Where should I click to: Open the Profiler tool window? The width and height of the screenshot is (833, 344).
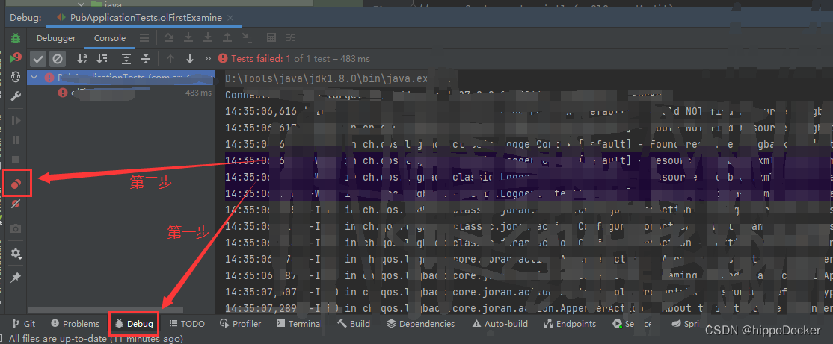point(240,323)
